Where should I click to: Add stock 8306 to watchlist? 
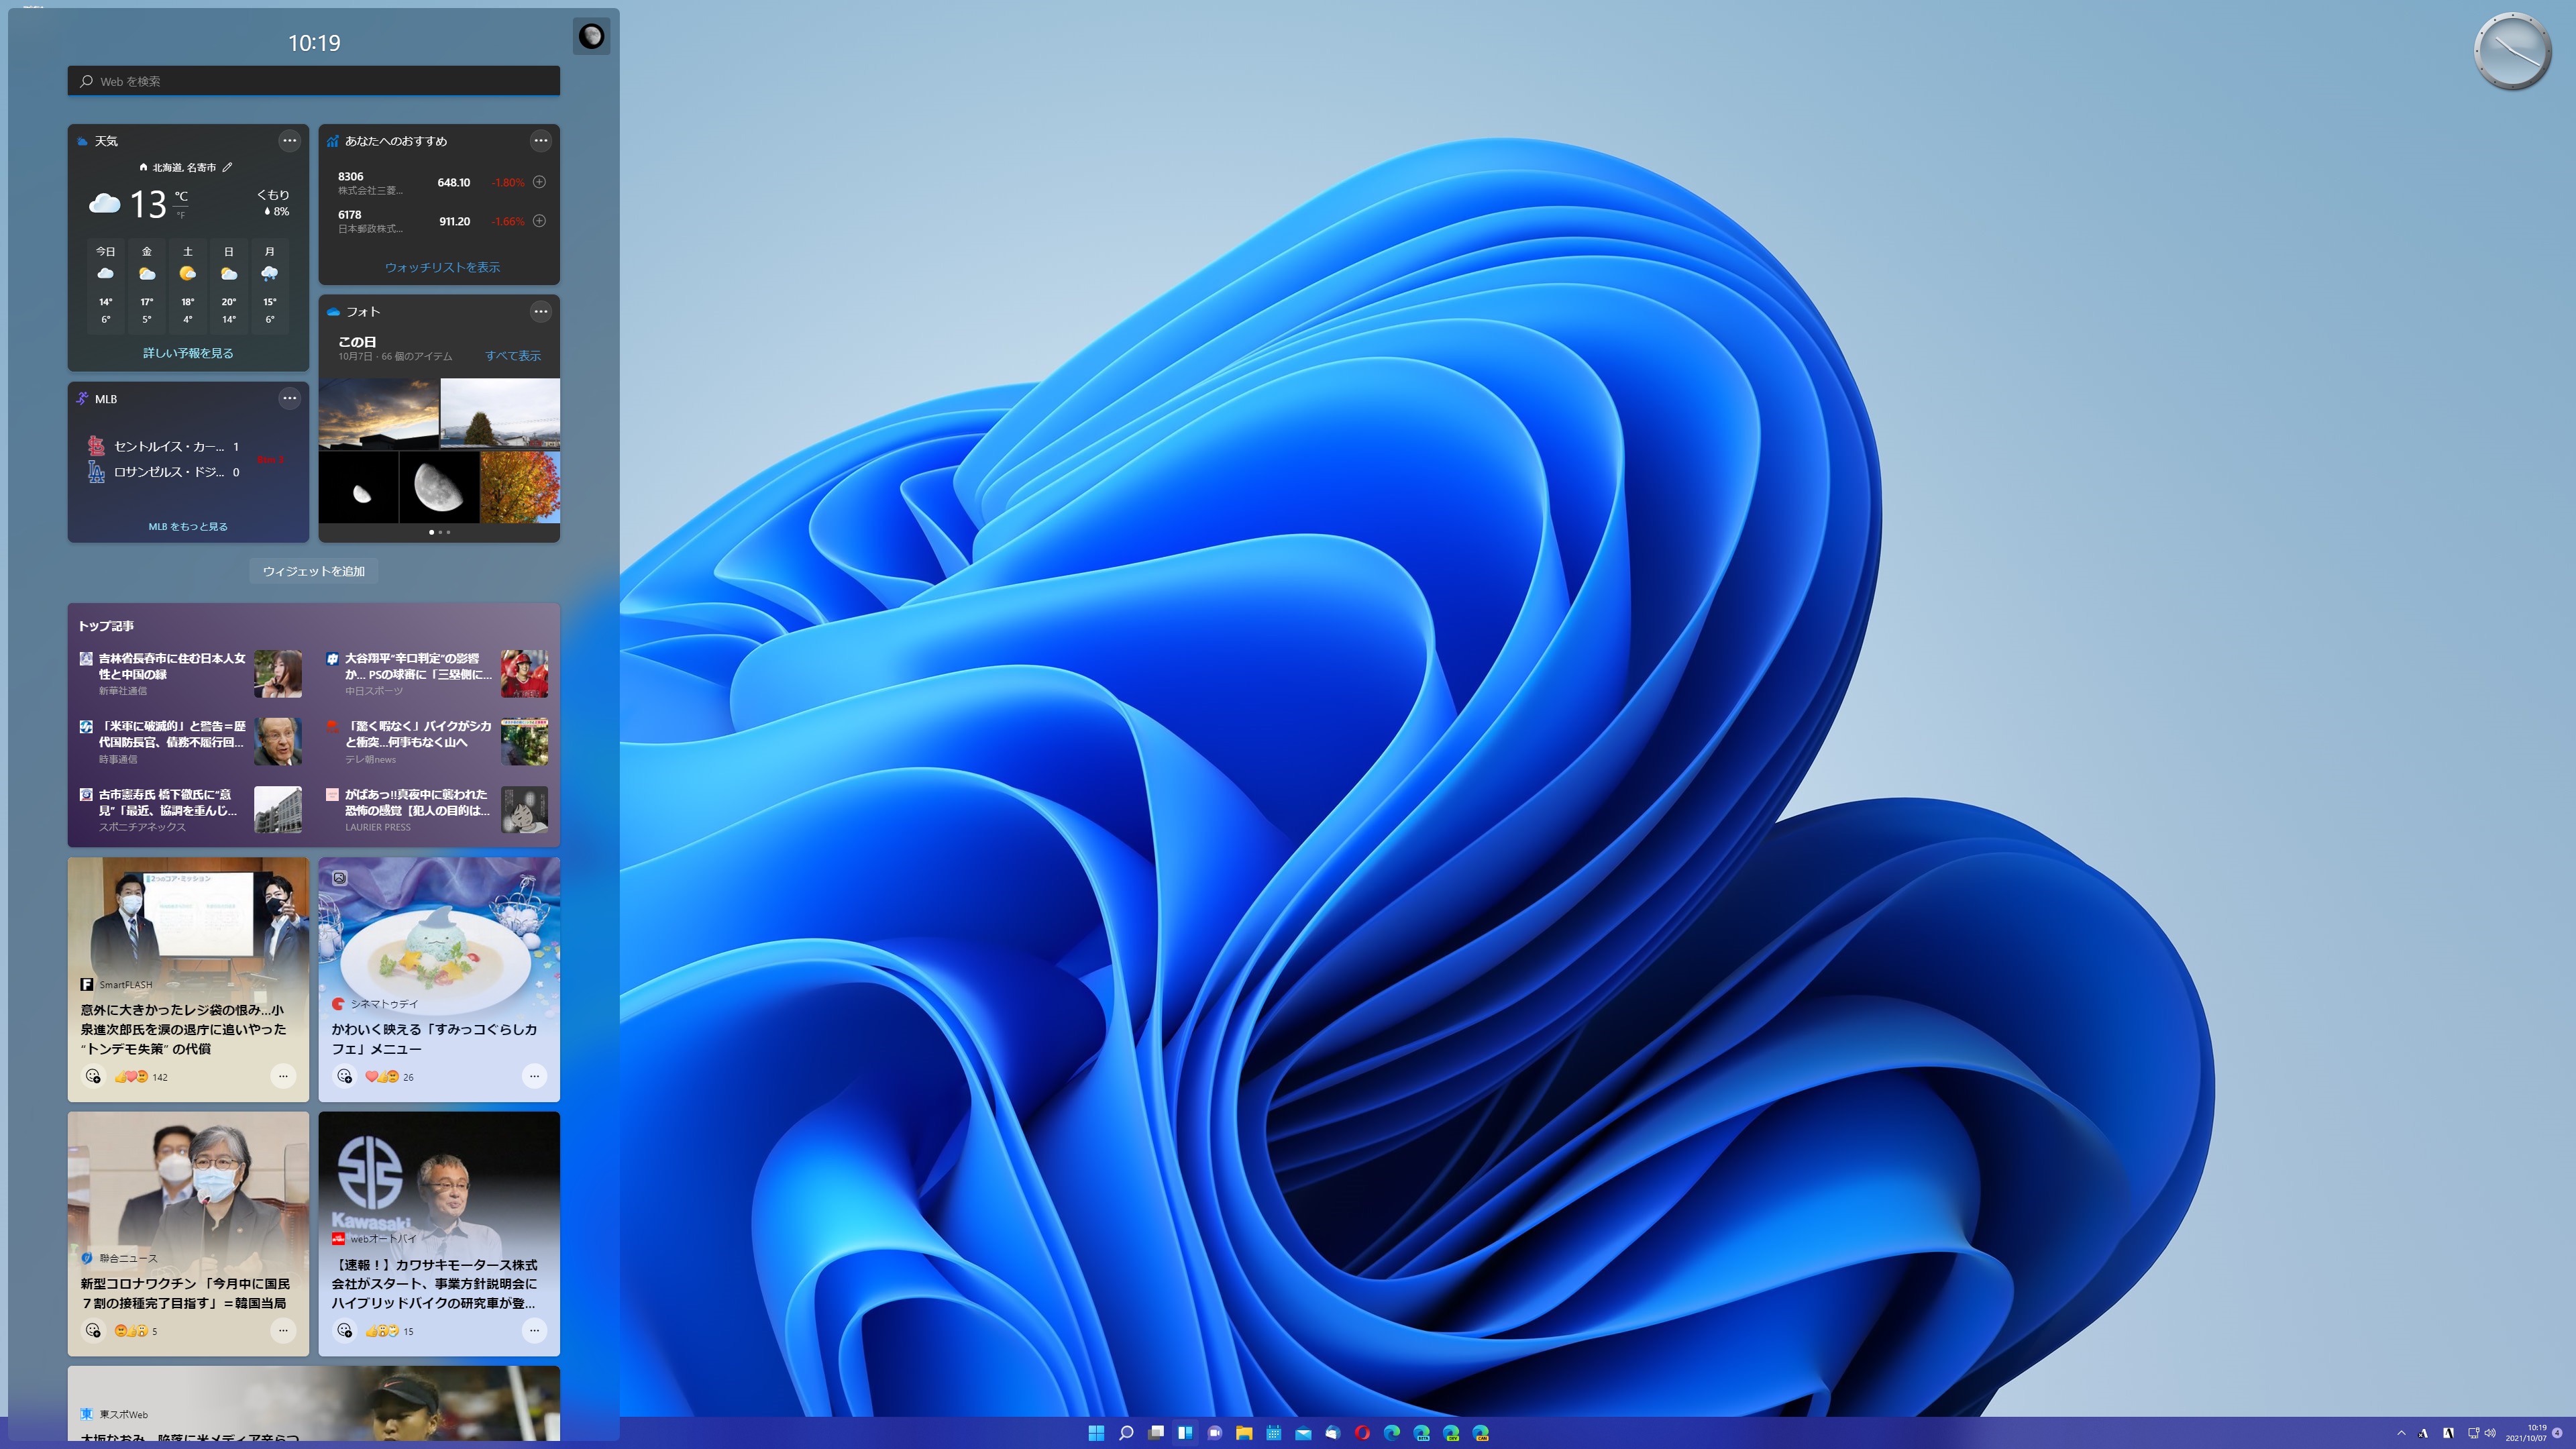(x=539, y=182)
